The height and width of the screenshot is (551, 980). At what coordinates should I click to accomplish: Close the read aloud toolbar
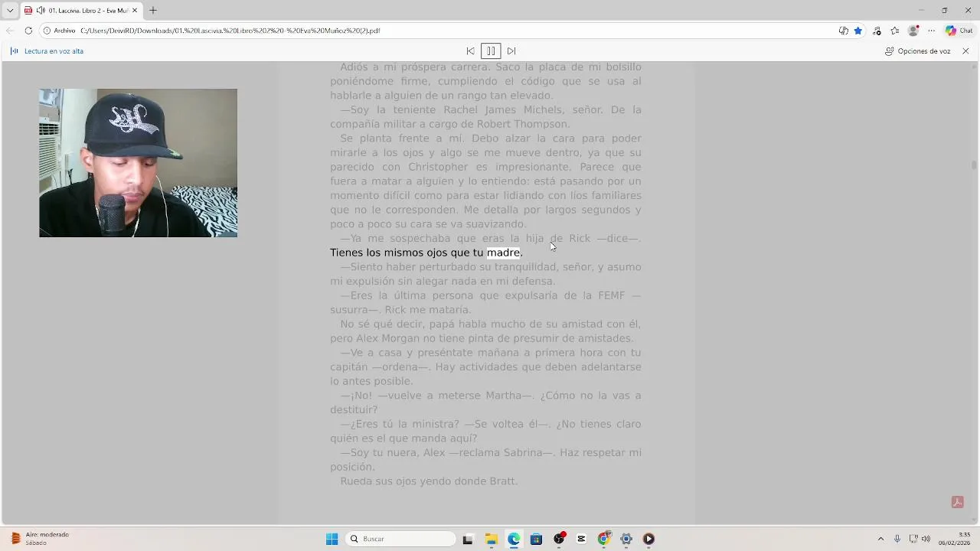(x=965, y=51)
